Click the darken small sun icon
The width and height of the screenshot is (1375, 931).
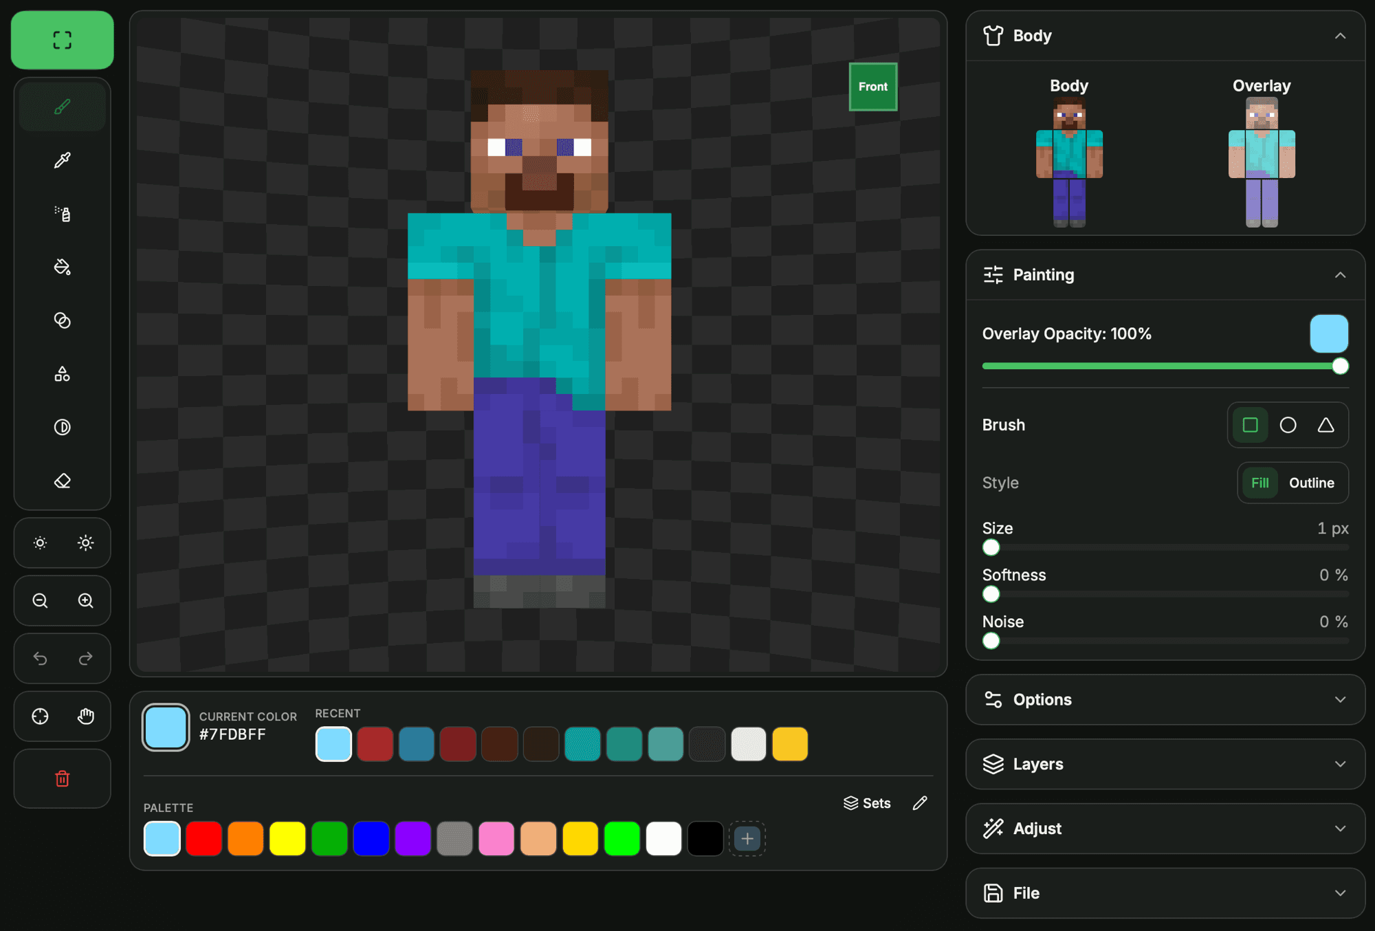pyautogui.click(x=40, y=543)
